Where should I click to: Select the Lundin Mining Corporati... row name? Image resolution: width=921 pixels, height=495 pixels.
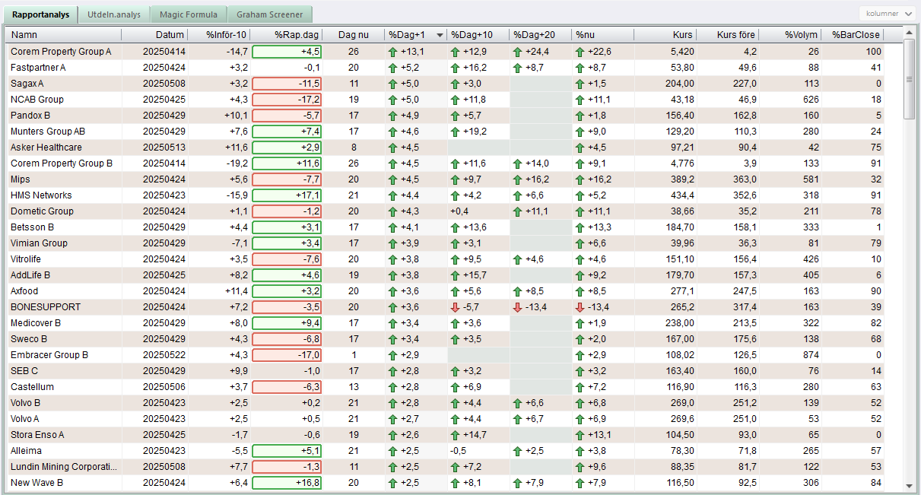tap(65, 467)
